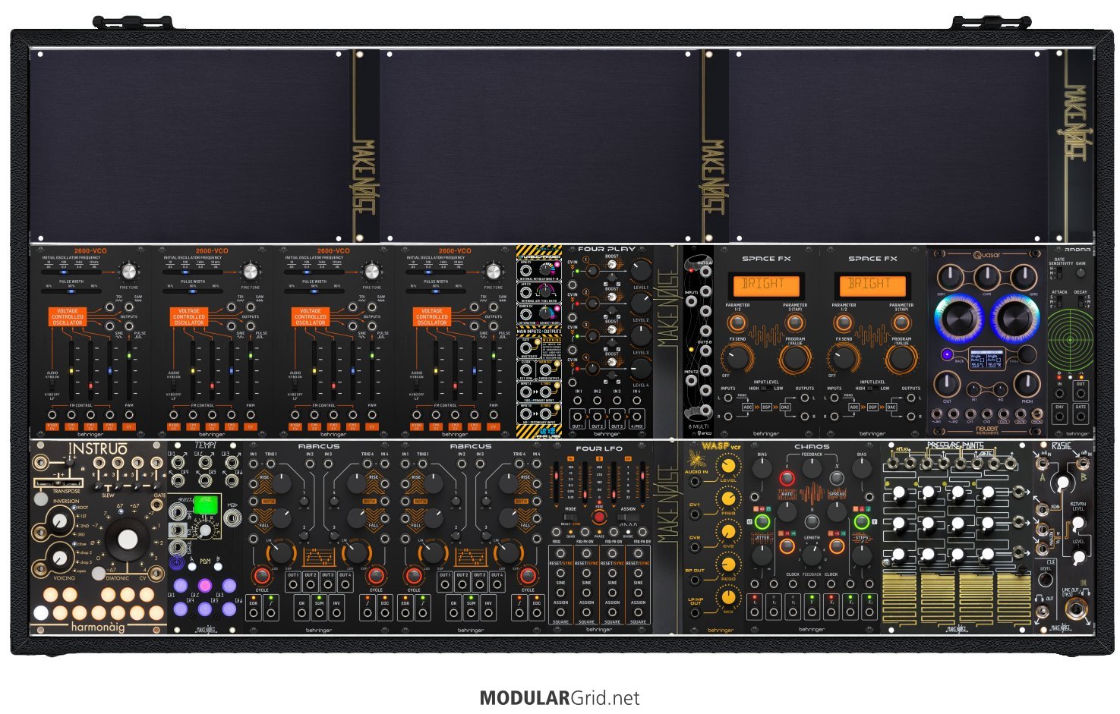Turn the Level 1 knob on Four Play
The width and height of the screenshot is (1120, 714).
point(641,271)
